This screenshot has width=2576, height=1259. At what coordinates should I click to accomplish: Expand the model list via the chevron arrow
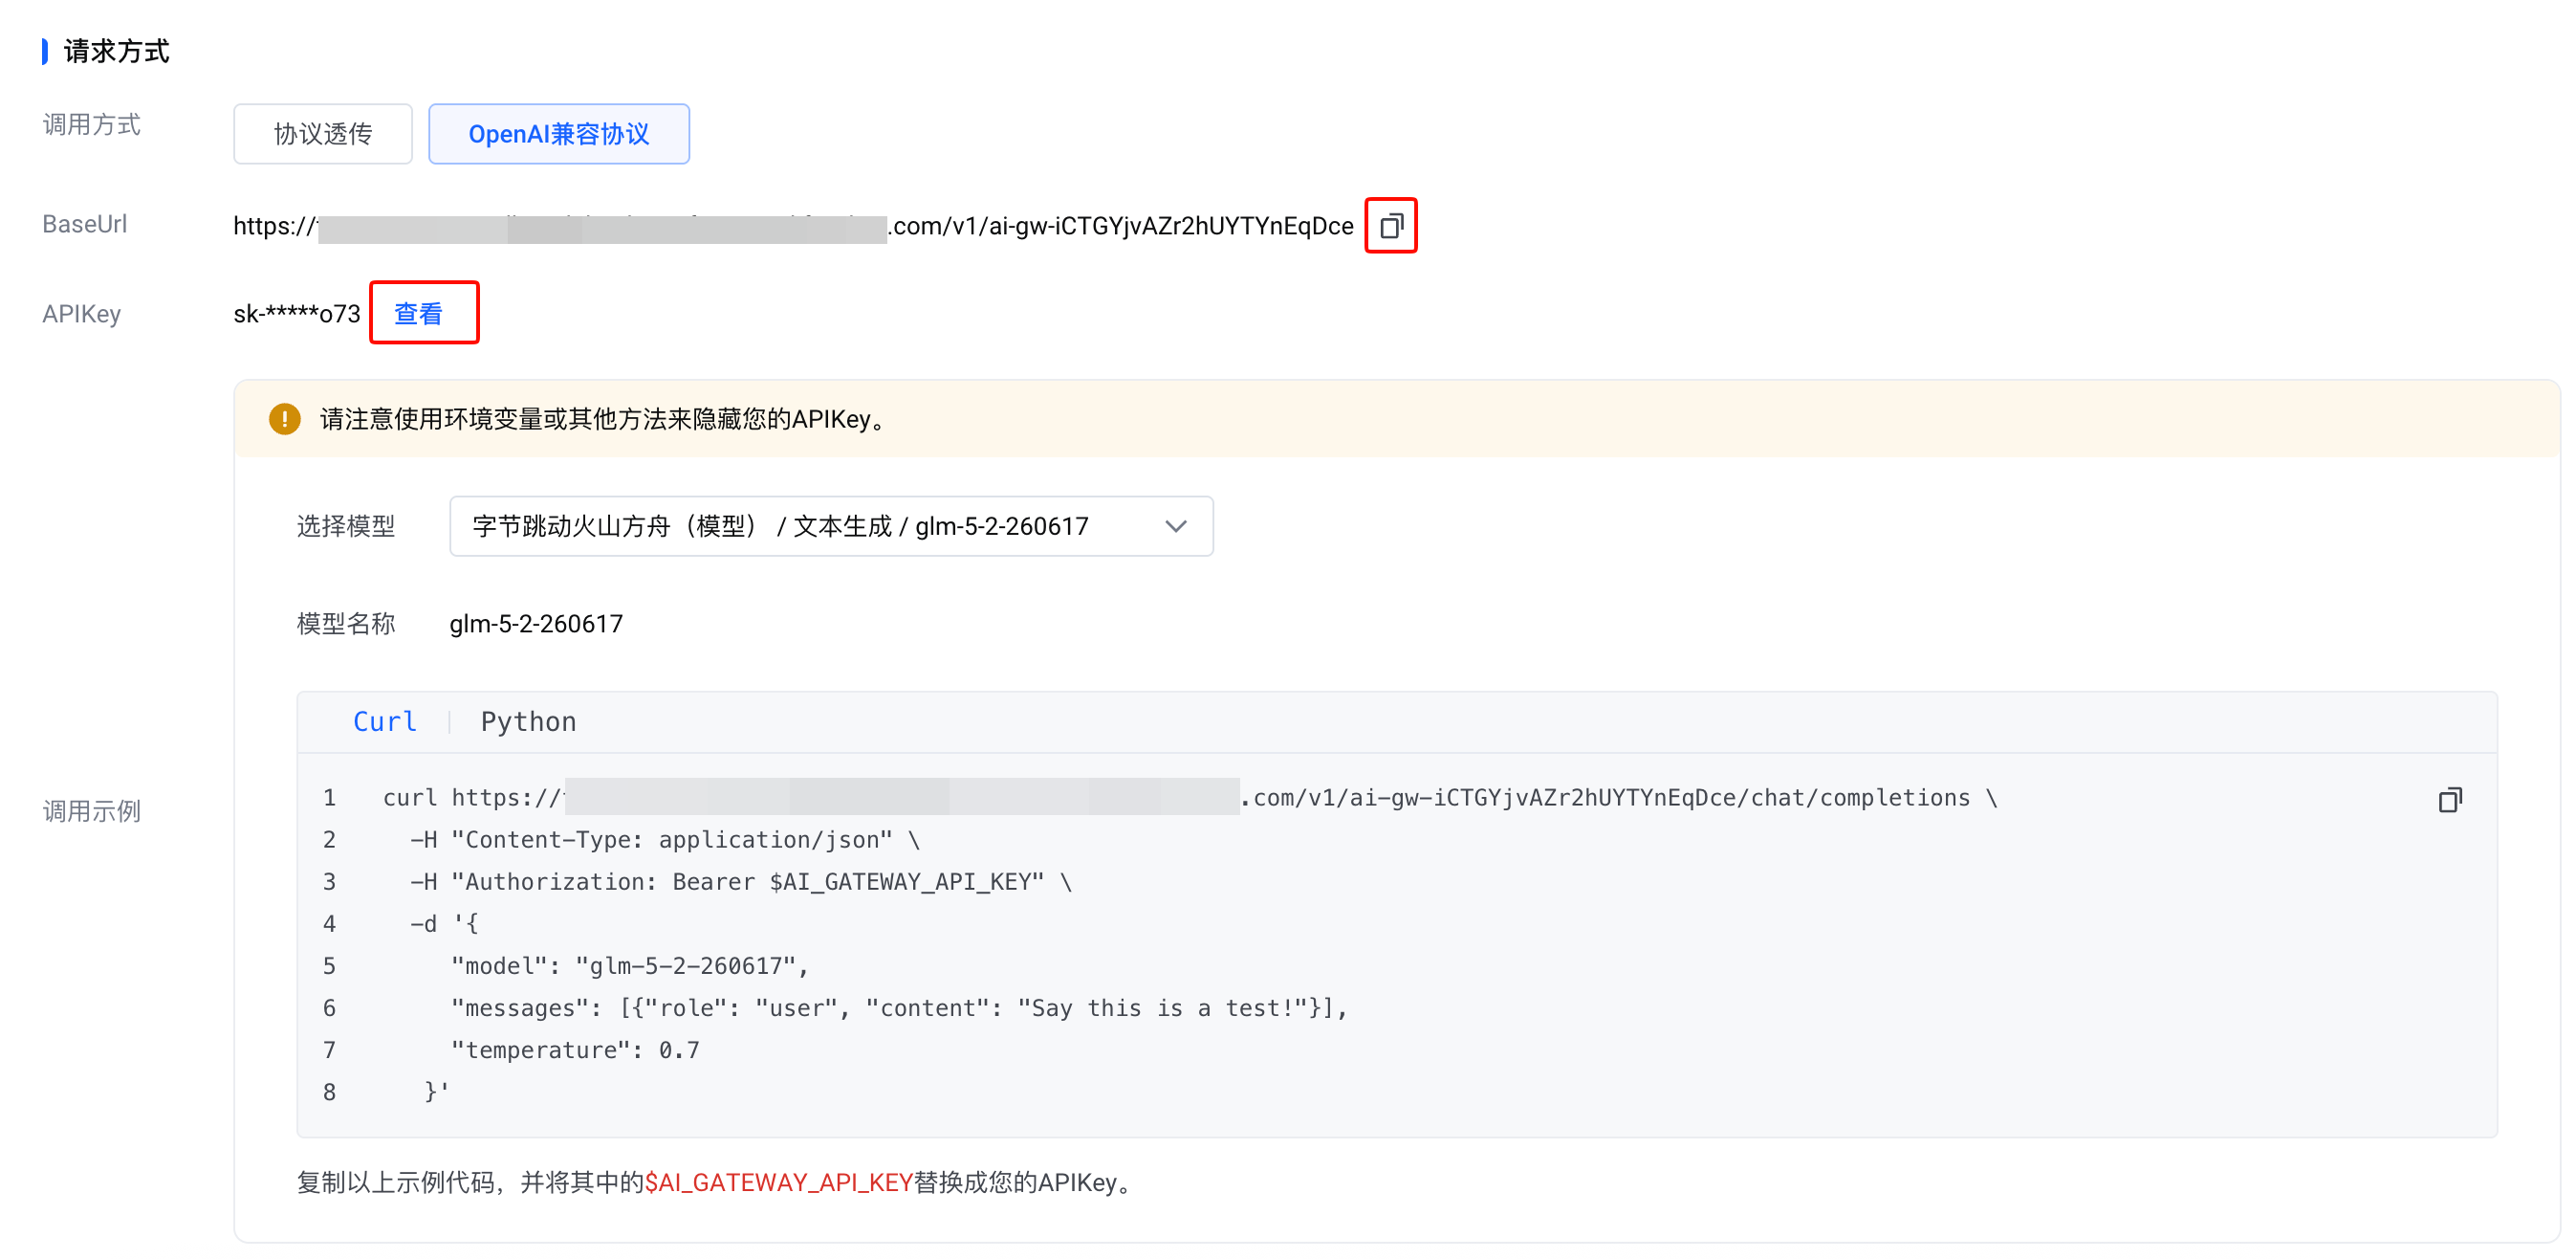click(x=1176, y=526)
